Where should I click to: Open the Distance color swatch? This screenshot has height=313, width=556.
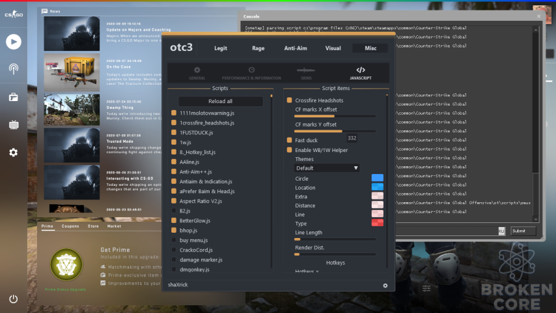point(378,205)
